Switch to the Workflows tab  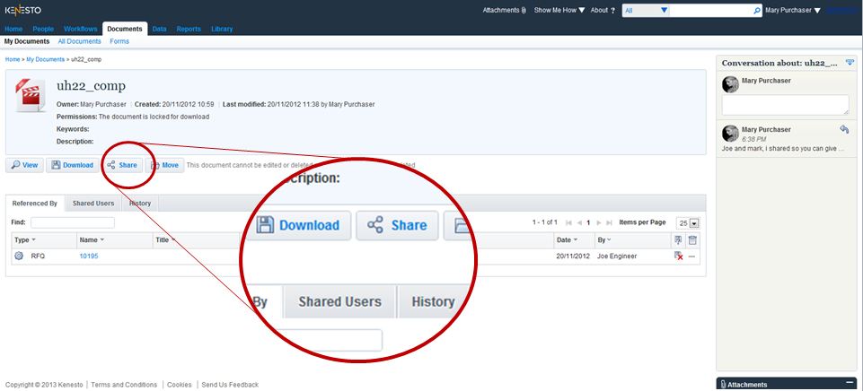coord(80,29)
